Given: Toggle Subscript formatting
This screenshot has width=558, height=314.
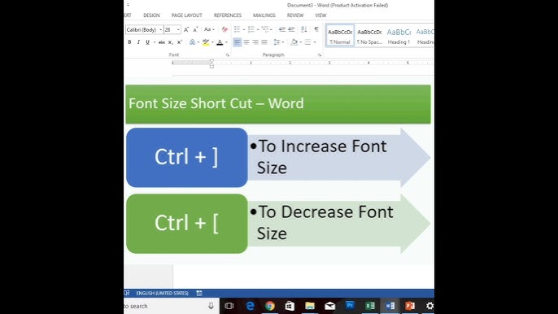Looking at the screenshot, I should (171, 42).
